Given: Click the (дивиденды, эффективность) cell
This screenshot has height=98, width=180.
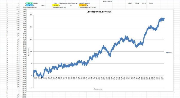Looking at the screenshot, I should (x=68, y=3).
